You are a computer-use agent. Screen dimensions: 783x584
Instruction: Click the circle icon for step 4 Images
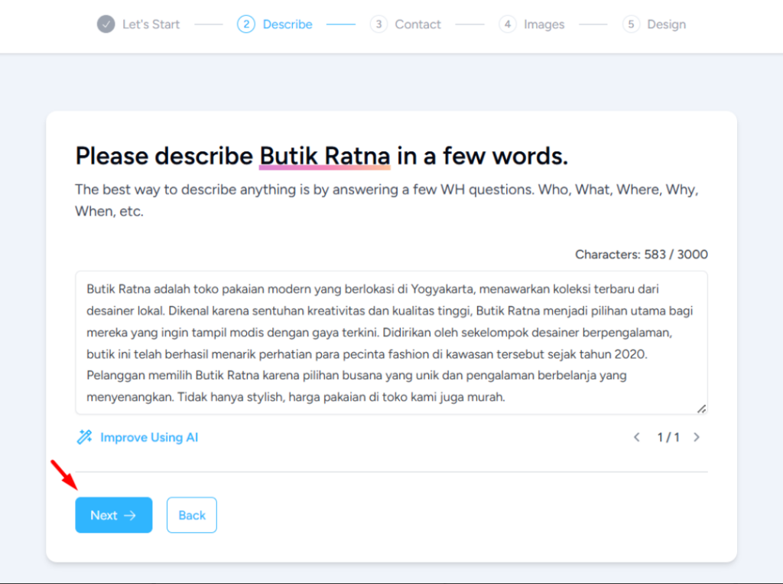click(507, 24)
